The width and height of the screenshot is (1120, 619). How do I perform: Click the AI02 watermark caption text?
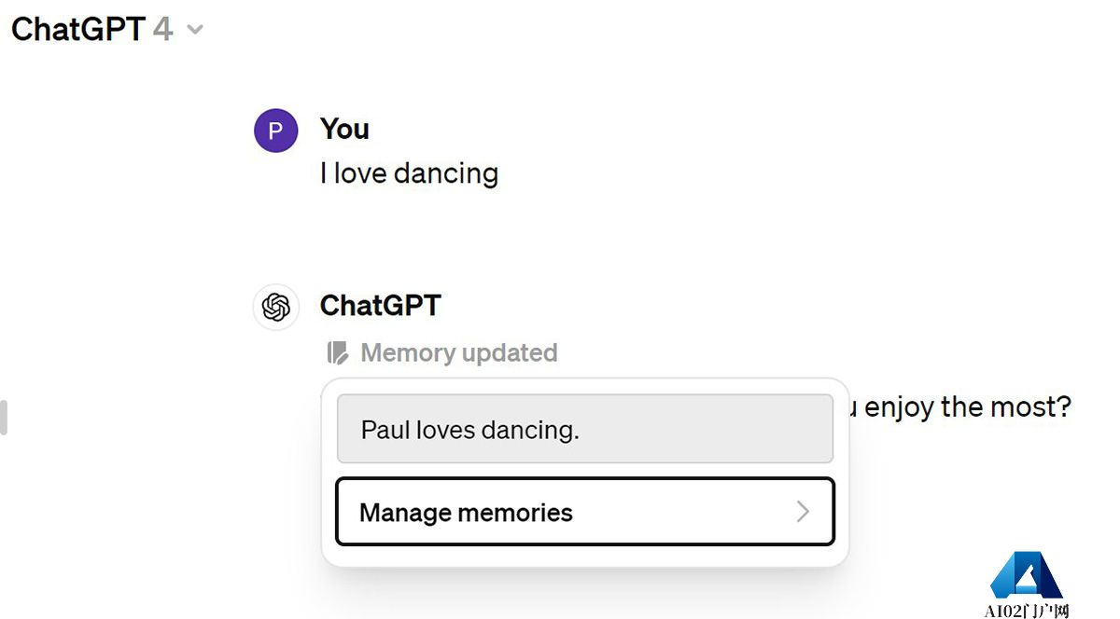[1027, 611]
